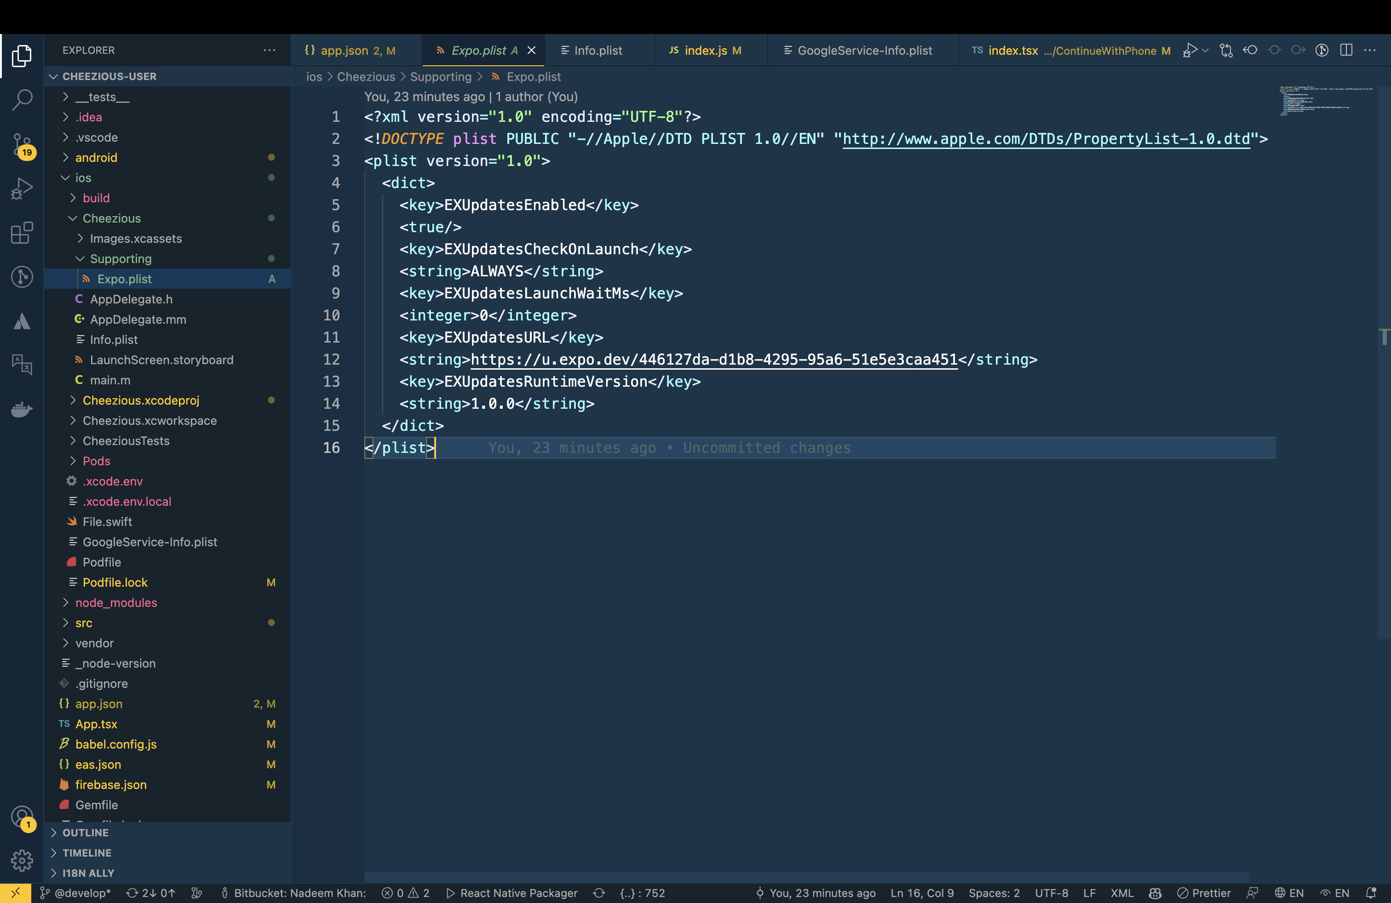Viewport: 1391px width, 903px height.
Task: Click the Manage gear icon
Action: tap(22, 860)
